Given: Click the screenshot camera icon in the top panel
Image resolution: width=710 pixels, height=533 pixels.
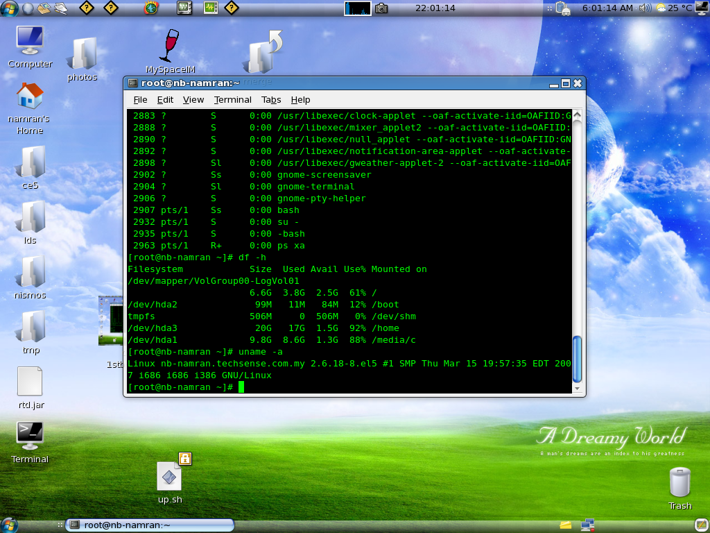Looking at the screenshot, I should coord(381,8).
